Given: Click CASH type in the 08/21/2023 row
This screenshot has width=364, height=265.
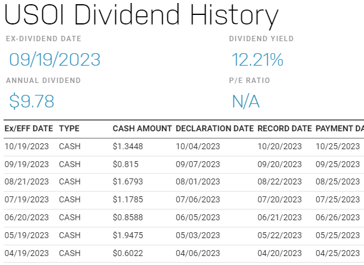Looking at the screenshot, I should pyautogui.click(x=70, y=181).
